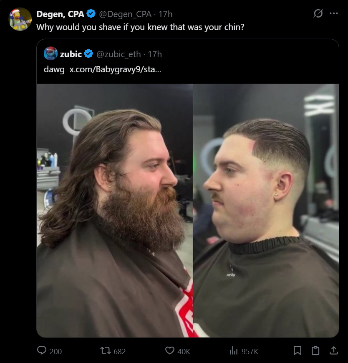The width and height of the screenshot is (348, 363).
Task: Click the 17h timestamp on main post
Action: (x=165, y=14)
